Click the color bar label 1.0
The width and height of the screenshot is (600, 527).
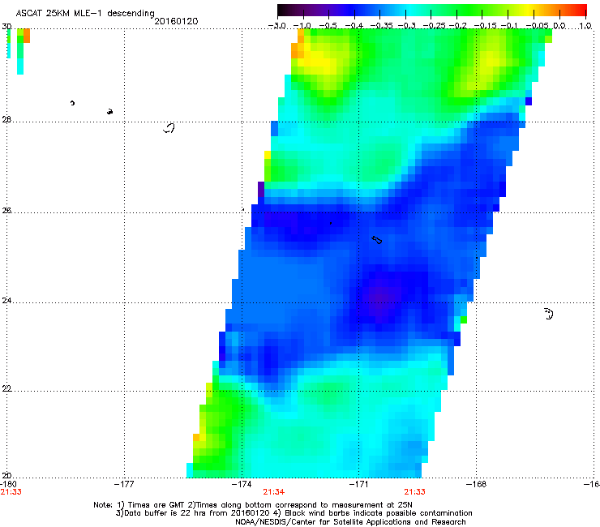(x=585, y=26)
